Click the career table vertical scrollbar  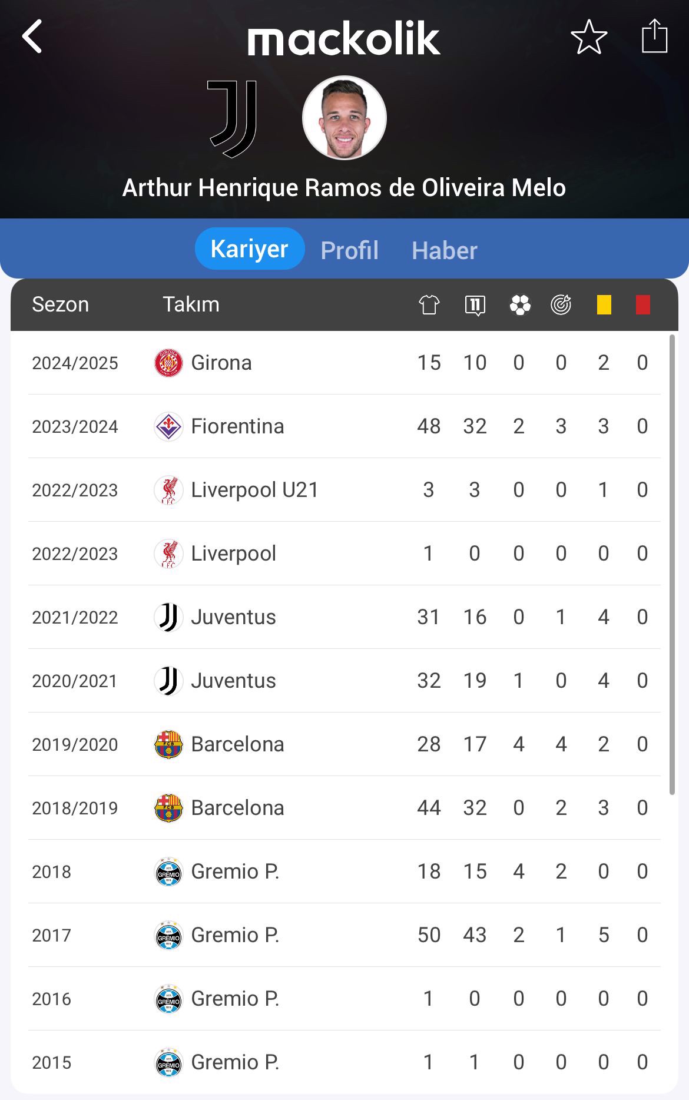(672, 565)
